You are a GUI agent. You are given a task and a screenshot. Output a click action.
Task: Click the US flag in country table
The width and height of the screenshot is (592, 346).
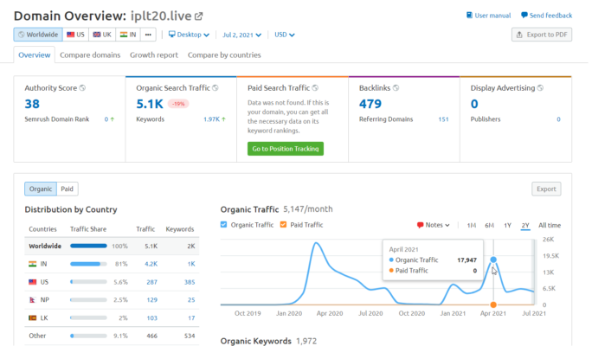click(33, 282)
